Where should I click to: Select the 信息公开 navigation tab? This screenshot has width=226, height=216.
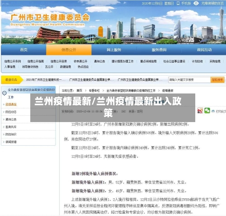69,49
